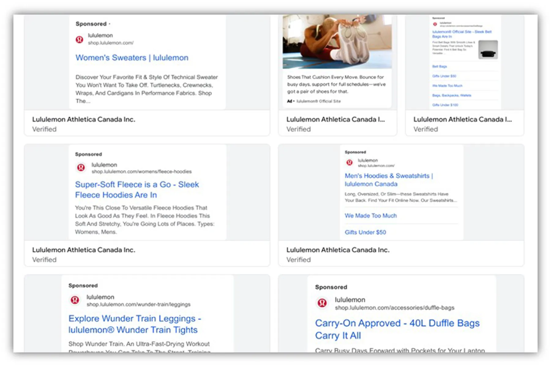551x367 pixels.
Task: Click lululemon logo in Women's Sweaters ad
Action: tap(79, 39)
